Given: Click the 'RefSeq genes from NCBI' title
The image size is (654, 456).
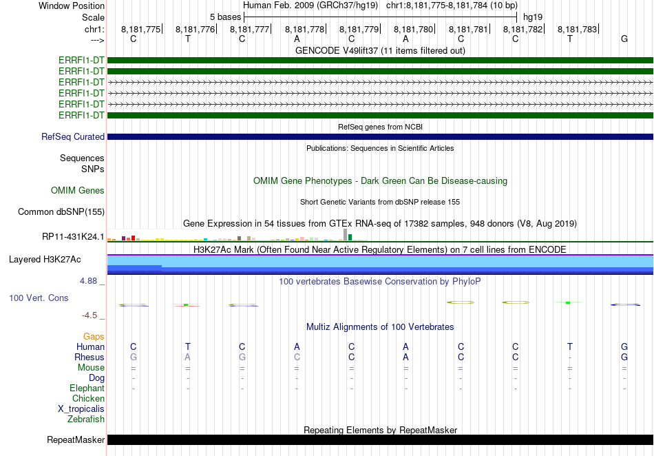Looking at the screenshot, I should (x=380, y=127).
